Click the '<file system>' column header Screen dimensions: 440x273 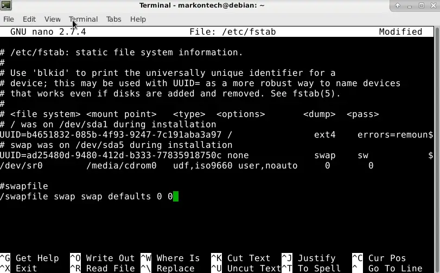(x=46, y=114)
